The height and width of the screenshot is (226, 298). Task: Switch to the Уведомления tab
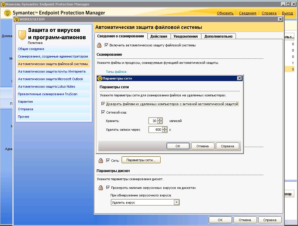point(185,36)
